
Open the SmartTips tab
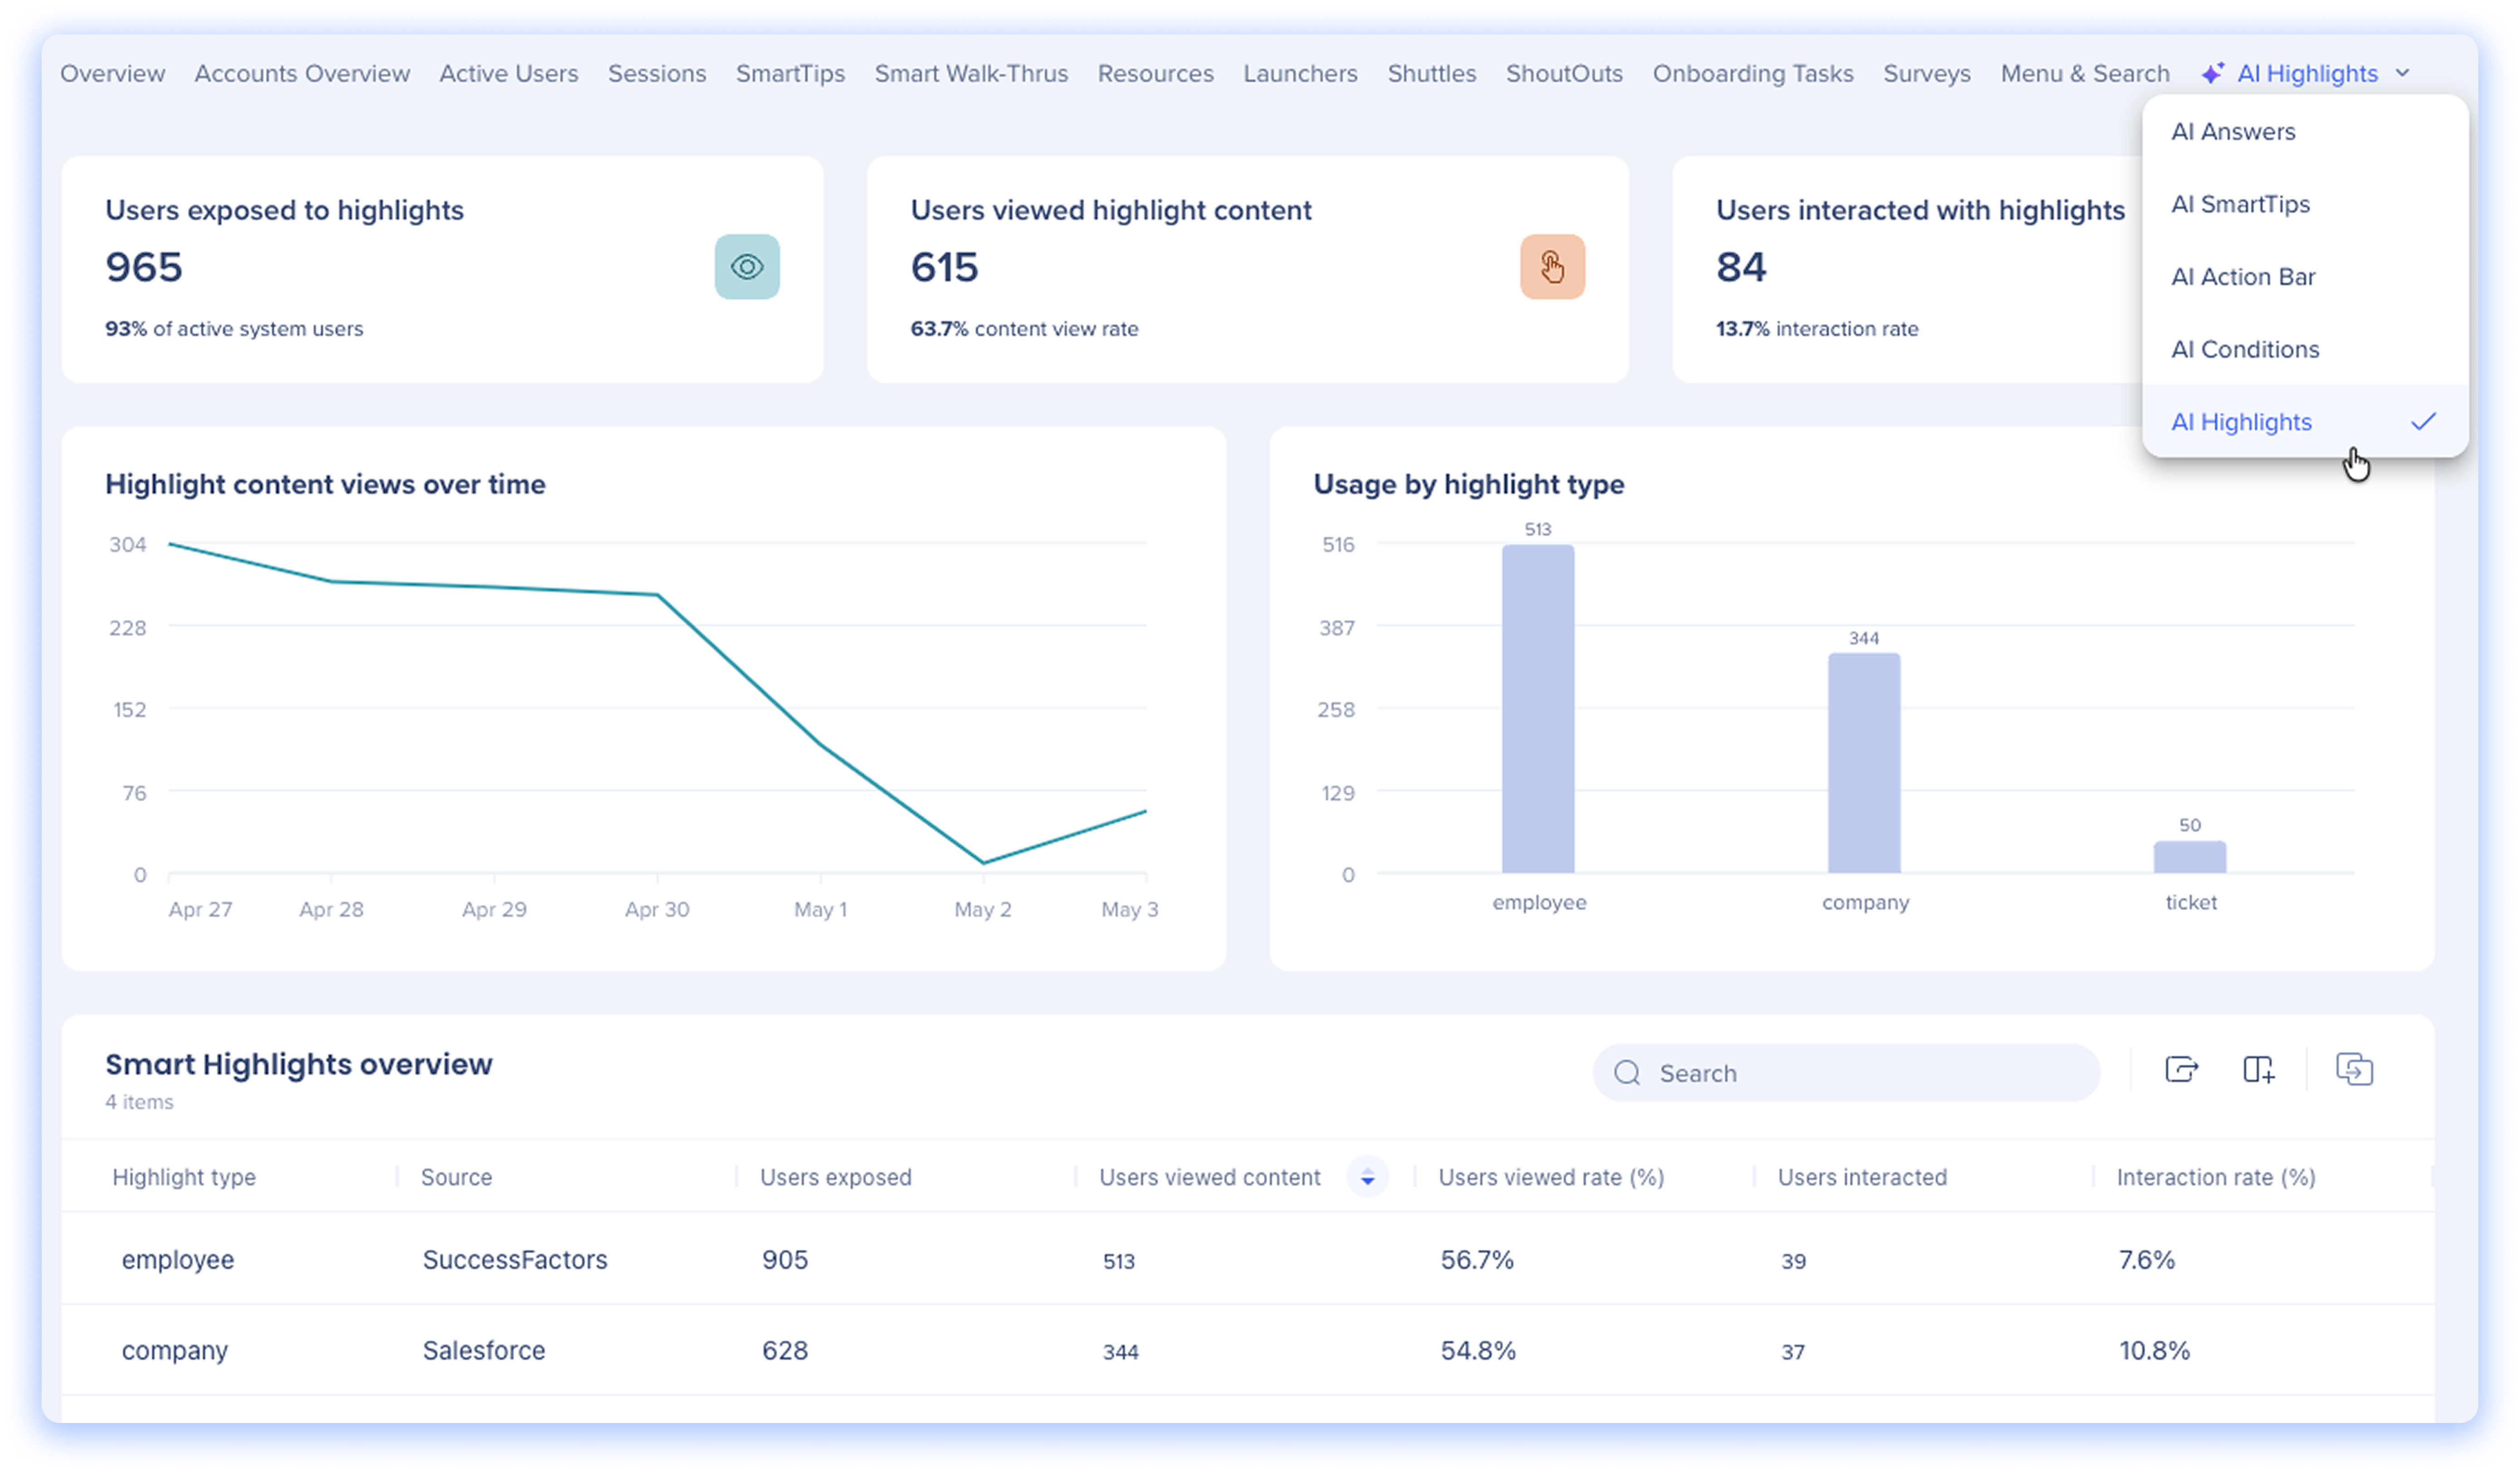(x=790, y=73)
